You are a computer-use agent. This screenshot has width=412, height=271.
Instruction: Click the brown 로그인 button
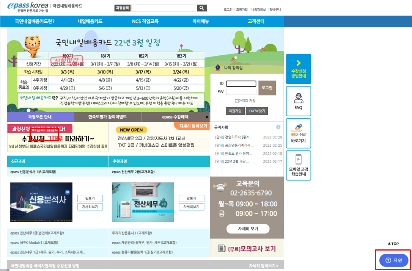click(x=267, y=88)
